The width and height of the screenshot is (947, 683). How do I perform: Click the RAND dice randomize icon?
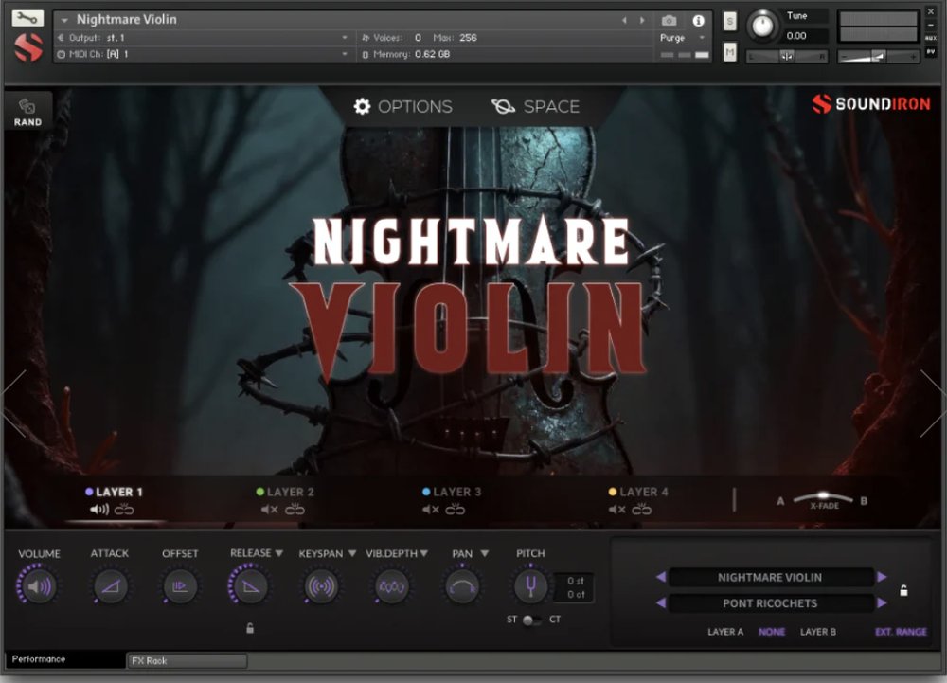pos(27,107)
